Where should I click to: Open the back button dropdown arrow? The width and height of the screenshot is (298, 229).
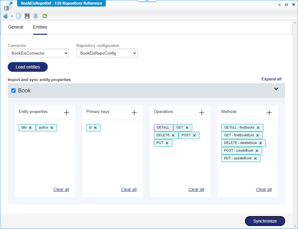point(12,16)
